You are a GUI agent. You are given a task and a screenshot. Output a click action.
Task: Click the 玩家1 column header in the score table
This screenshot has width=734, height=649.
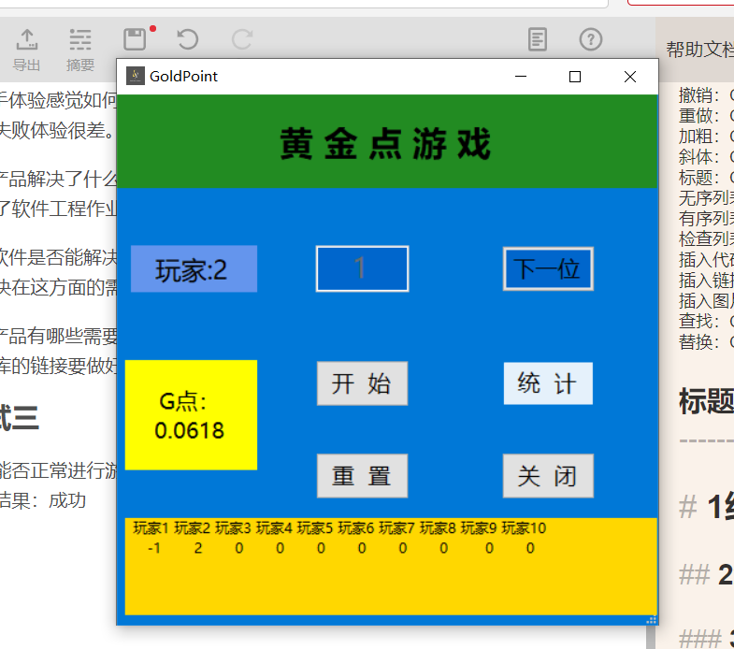pos(151,528)
